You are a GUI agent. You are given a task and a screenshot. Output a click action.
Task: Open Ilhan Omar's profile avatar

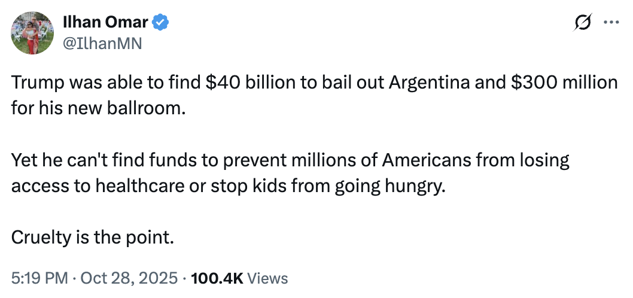pos(31,32)
